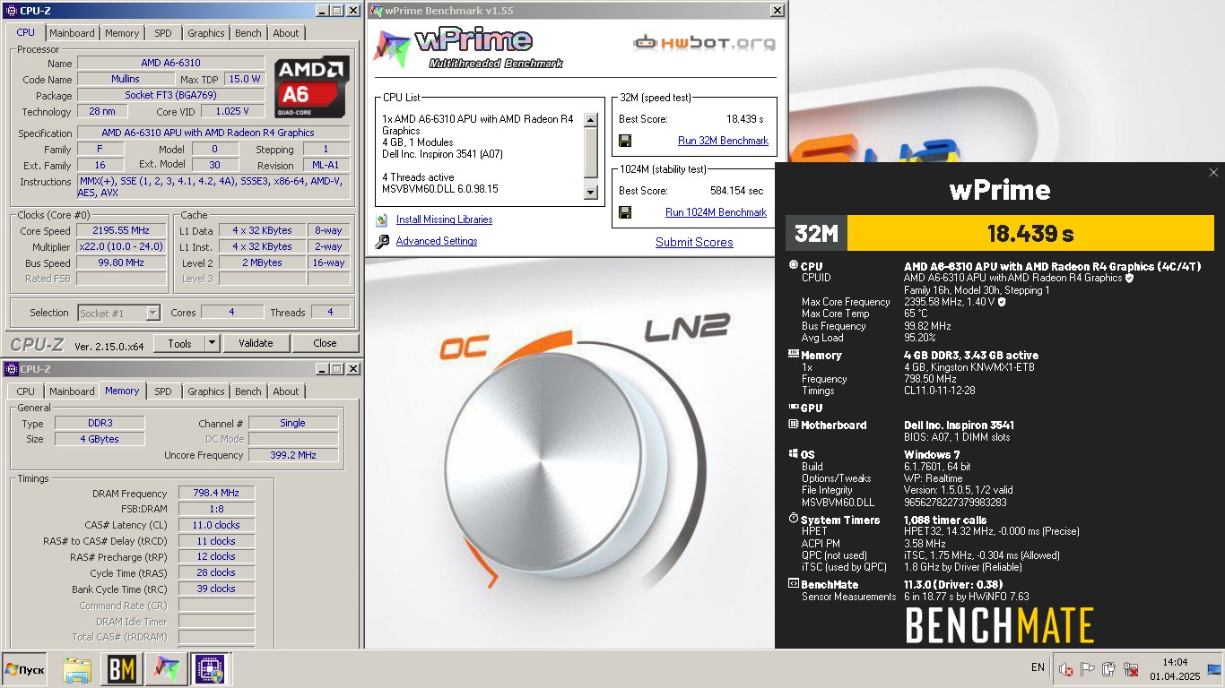Viewport: 1225px width, 688px height.
Task: Click the save icon under 32M speed test
Action: point(625,141)
